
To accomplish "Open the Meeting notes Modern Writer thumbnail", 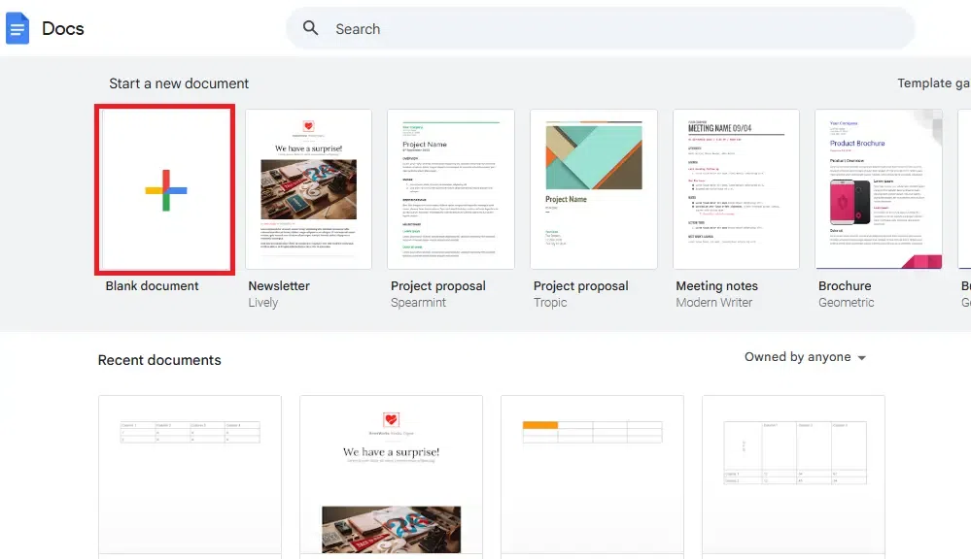I will click(736, 189).
